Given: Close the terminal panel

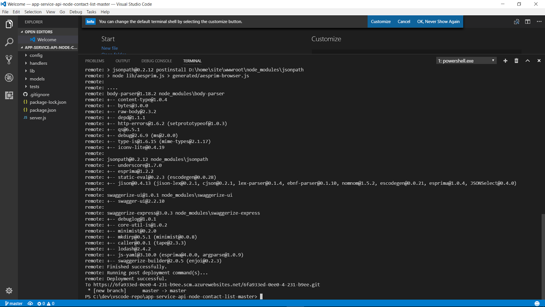Looking at the screenshot, I should [539, 61].
